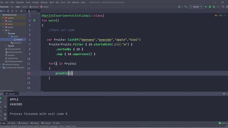Open Debug tool window tab
This screenshot has width=228, height=128.
(35, 123)
